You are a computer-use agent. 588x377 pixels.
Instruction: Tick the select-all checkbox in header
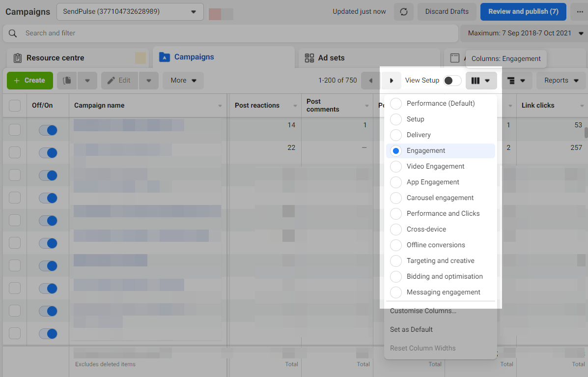click(15, 106)
